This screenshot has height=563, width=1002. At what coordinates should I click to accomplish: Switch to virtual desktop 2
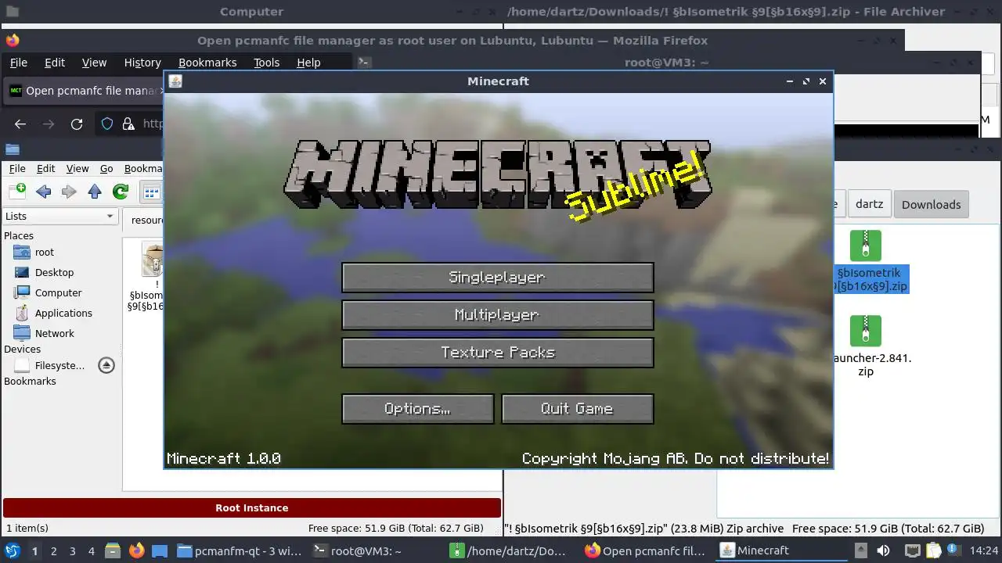coord(53,551)
